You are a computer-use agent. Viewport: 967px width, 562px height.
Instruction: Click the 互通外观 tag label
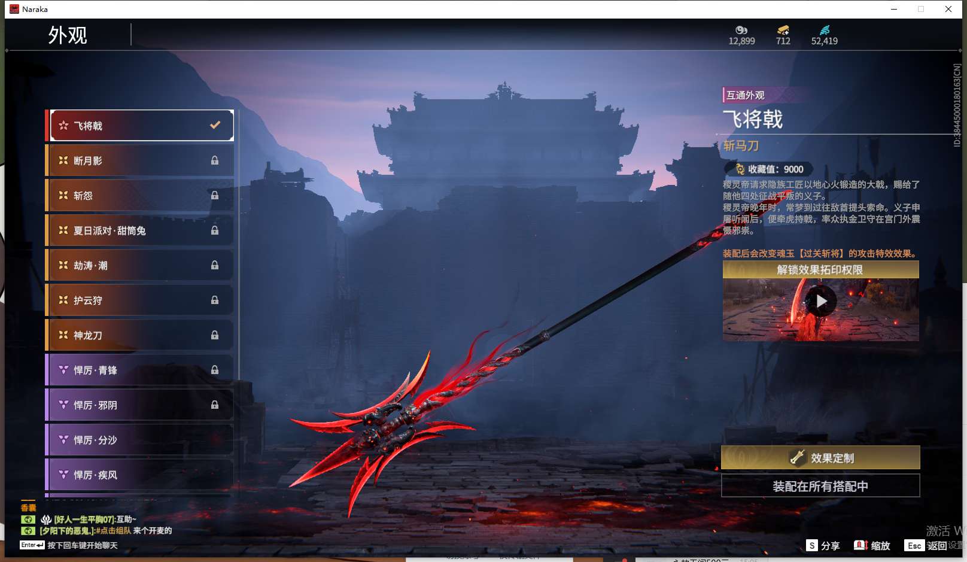746,95
